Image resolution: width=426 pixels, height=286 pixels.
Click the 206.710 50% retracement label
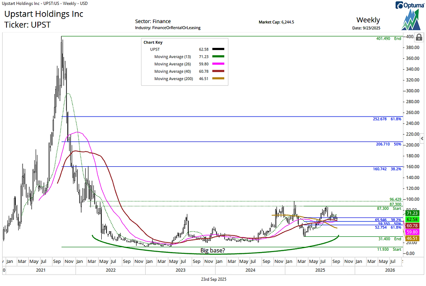(389, 144)
